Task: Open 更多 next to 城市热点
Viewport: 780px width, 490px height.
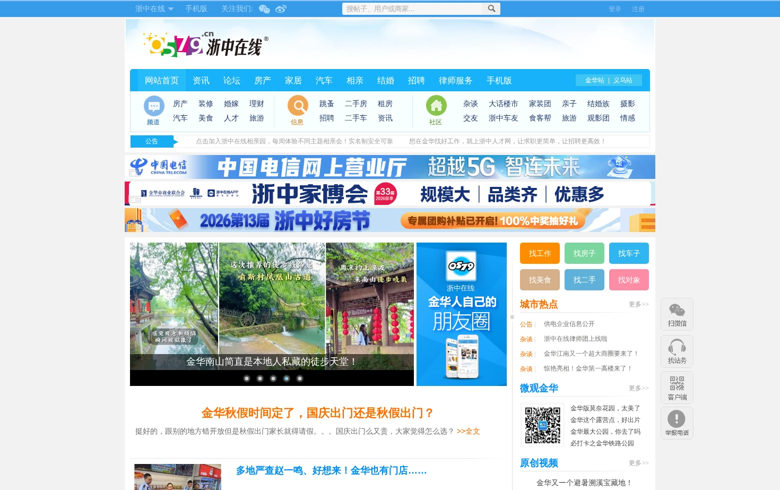Action: [639, 304]
